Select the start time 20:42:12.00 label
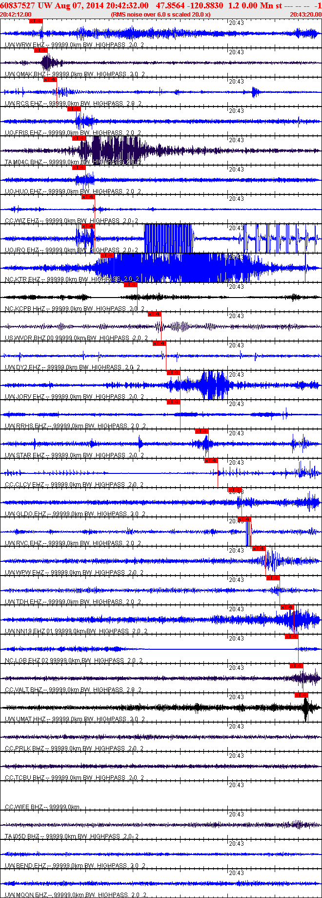322x898 pixels. [x=16, y=15]
